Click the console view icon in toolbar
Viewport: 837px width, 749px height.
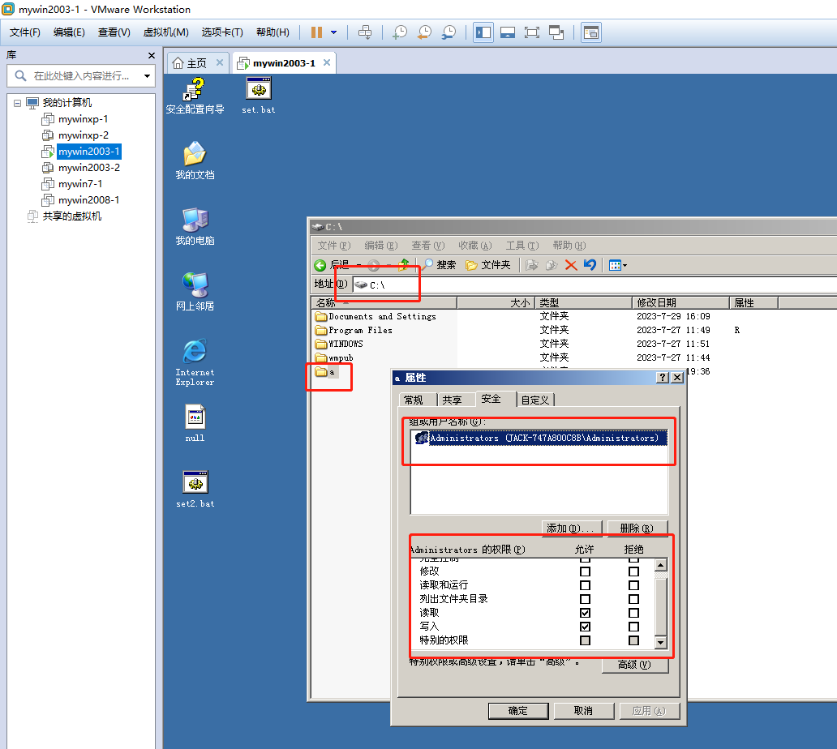click(x=591, y=32)
